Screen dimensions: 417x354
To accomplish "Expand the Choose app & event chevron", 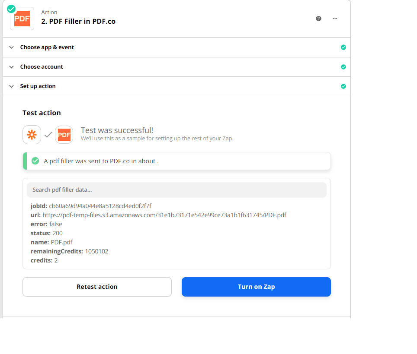I will tap(12, 47).
